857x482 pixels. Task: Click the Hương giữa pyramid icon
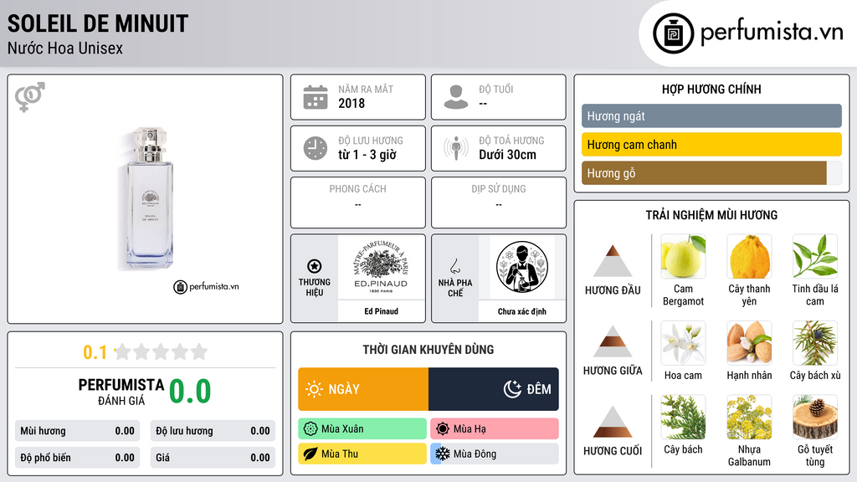613,341
